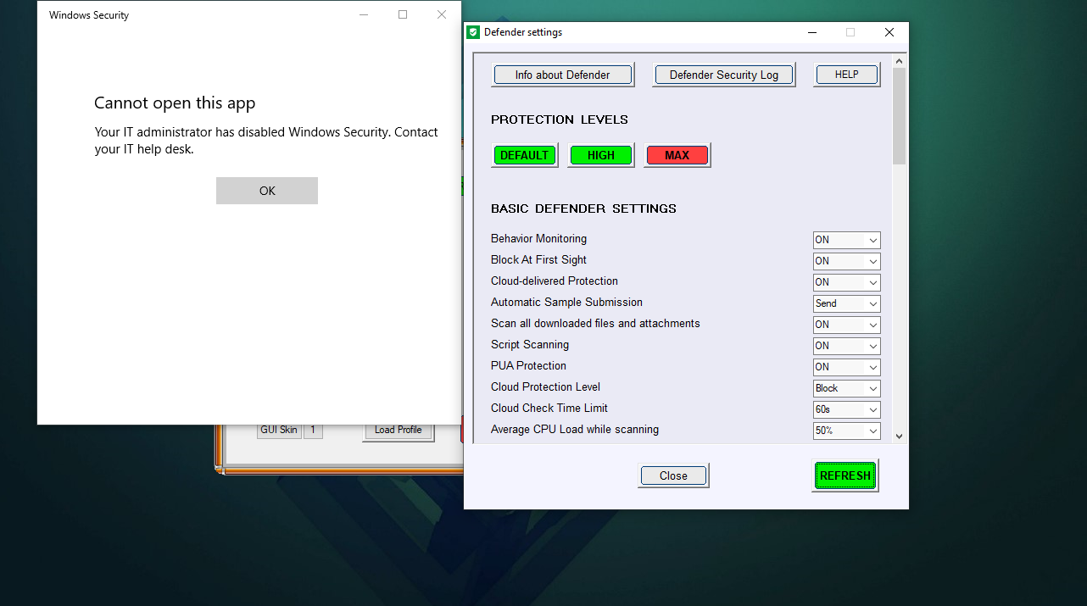1087x606 pixels.
Task: Click the REFRESH button
Action: click(845, 475)
